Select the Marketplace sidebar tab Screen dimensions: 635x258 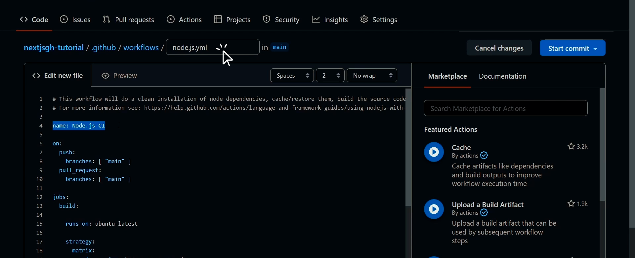(447, 76)
